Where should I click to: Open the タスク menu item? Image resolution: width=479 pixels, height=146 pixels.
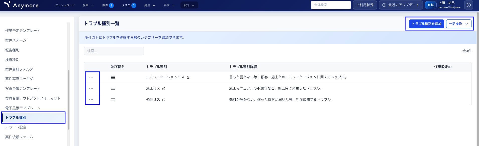pyautogui.click(x=126, y=5)
